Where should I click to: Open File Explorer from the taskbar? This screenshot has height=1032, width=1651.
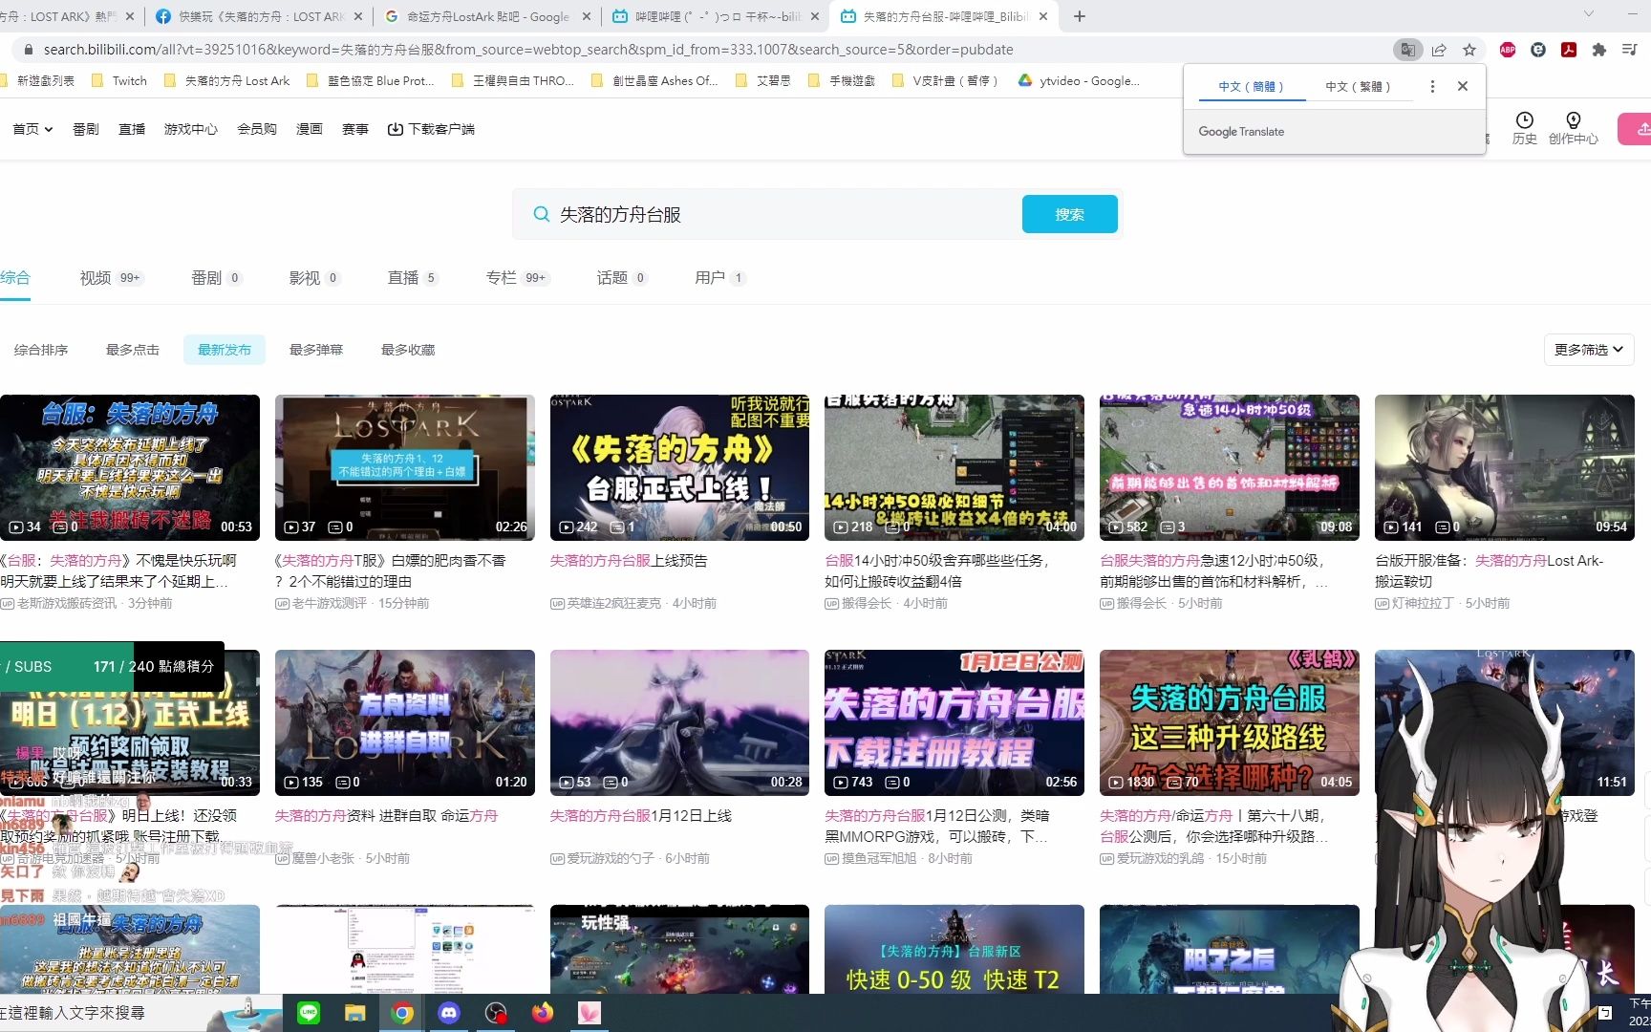pos(355,1013)
